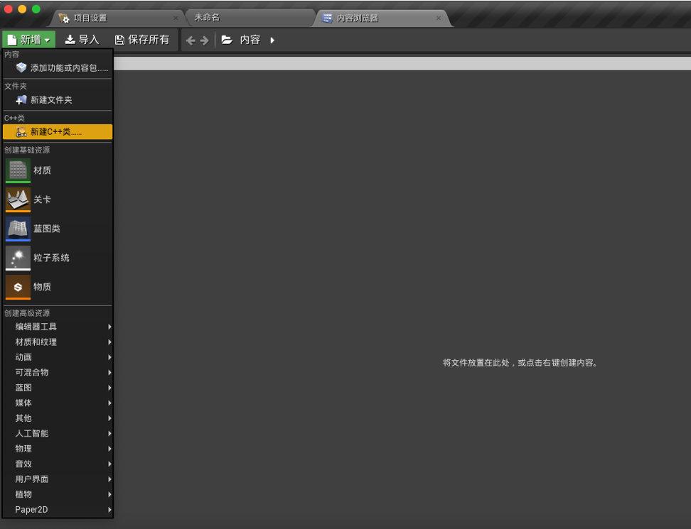Click the 导入 import button
This screenshot has height=529, width=691.
coord(82,40)
